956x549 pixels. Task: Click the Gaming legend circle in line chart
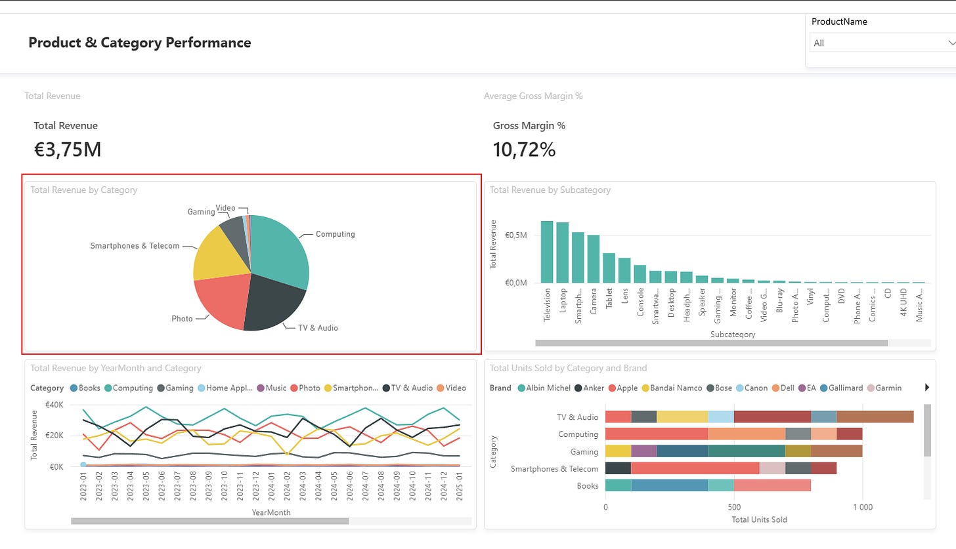[161, 388]
